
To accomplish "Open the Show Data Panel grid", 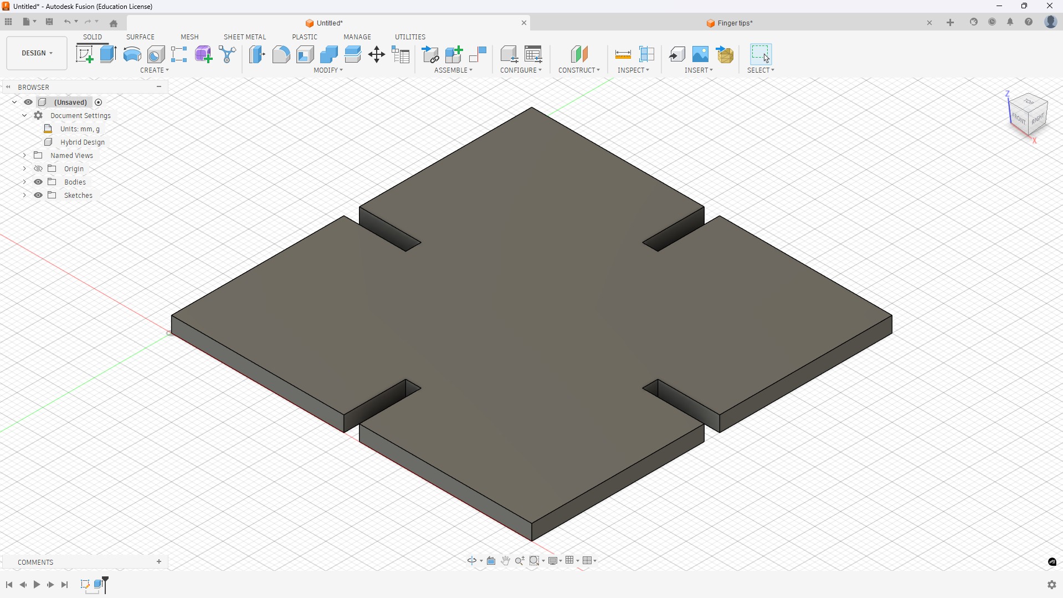I will (8, 22).
